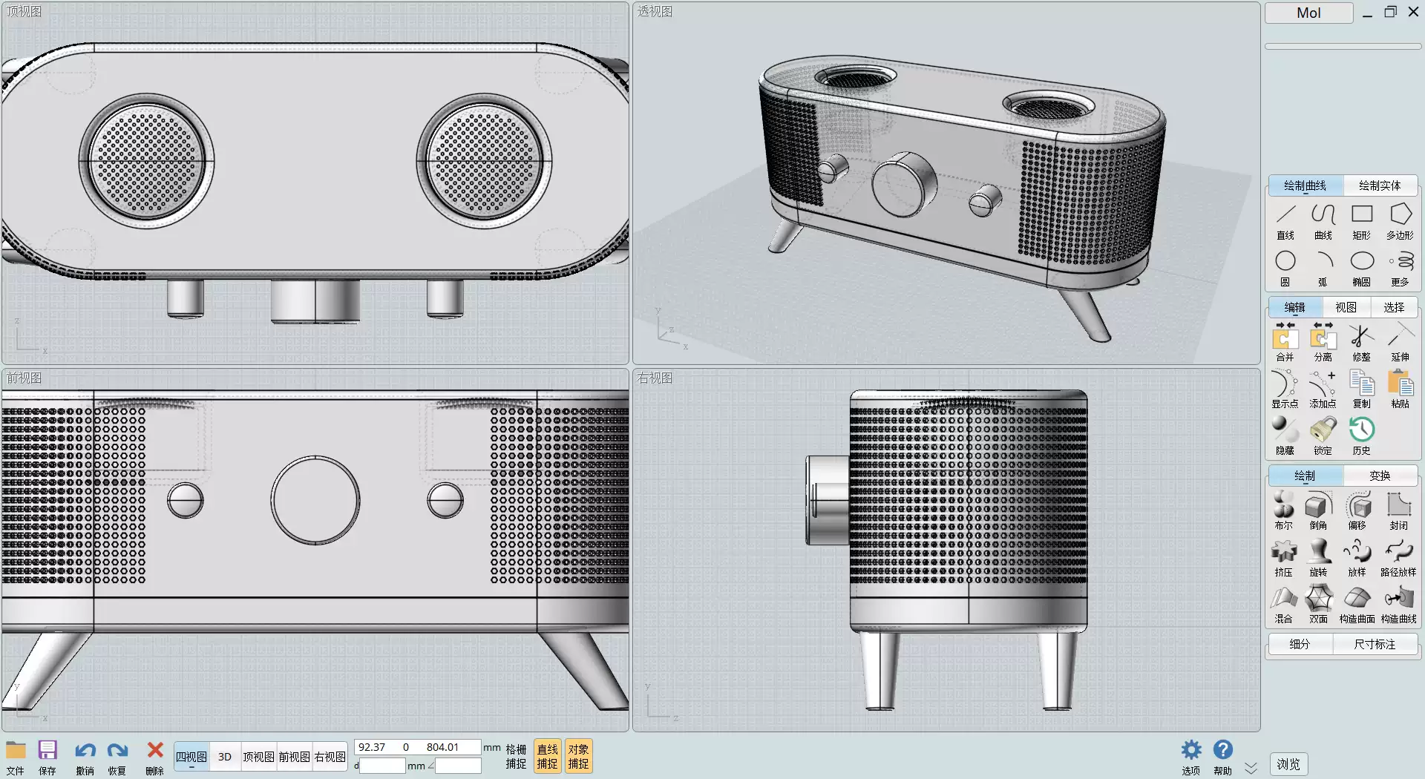Click the 隐藏 (Hide) icon in Edit panel

pyautogui.click(x=1284, y=433)
